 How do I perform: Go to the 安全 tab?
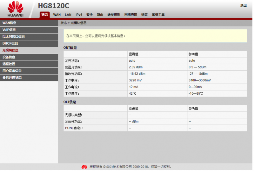click(90, 15)
